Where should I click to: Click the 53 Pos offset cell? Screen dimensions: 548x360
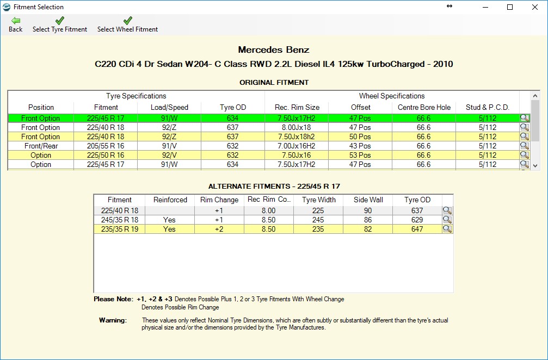[x=360, y=155]
